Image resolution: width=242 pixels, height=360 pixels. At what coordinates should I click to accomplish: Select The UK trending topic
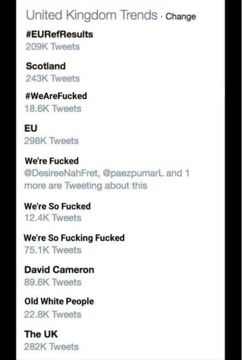pos(41,334)
